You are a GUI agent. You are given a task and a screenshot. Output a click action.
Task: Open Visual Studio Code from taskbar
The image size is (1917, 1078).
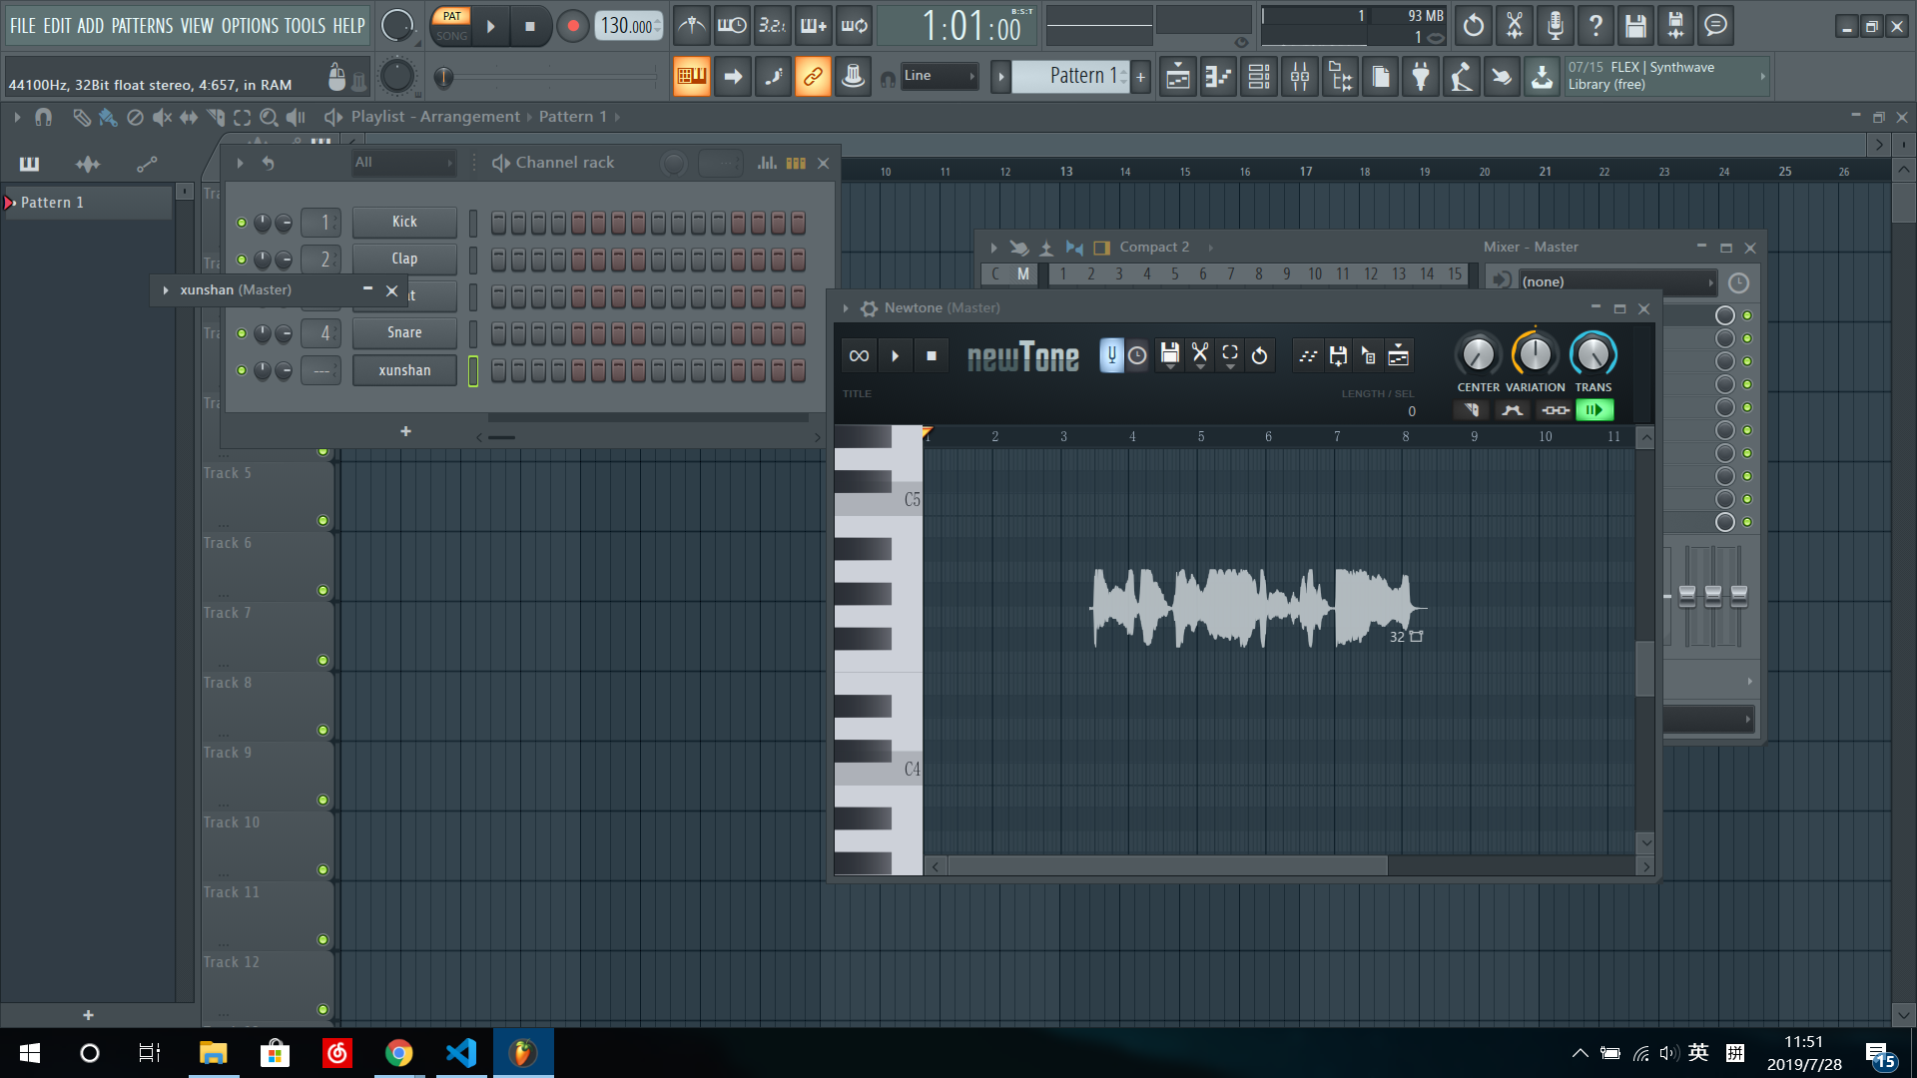coord(461,1053)
